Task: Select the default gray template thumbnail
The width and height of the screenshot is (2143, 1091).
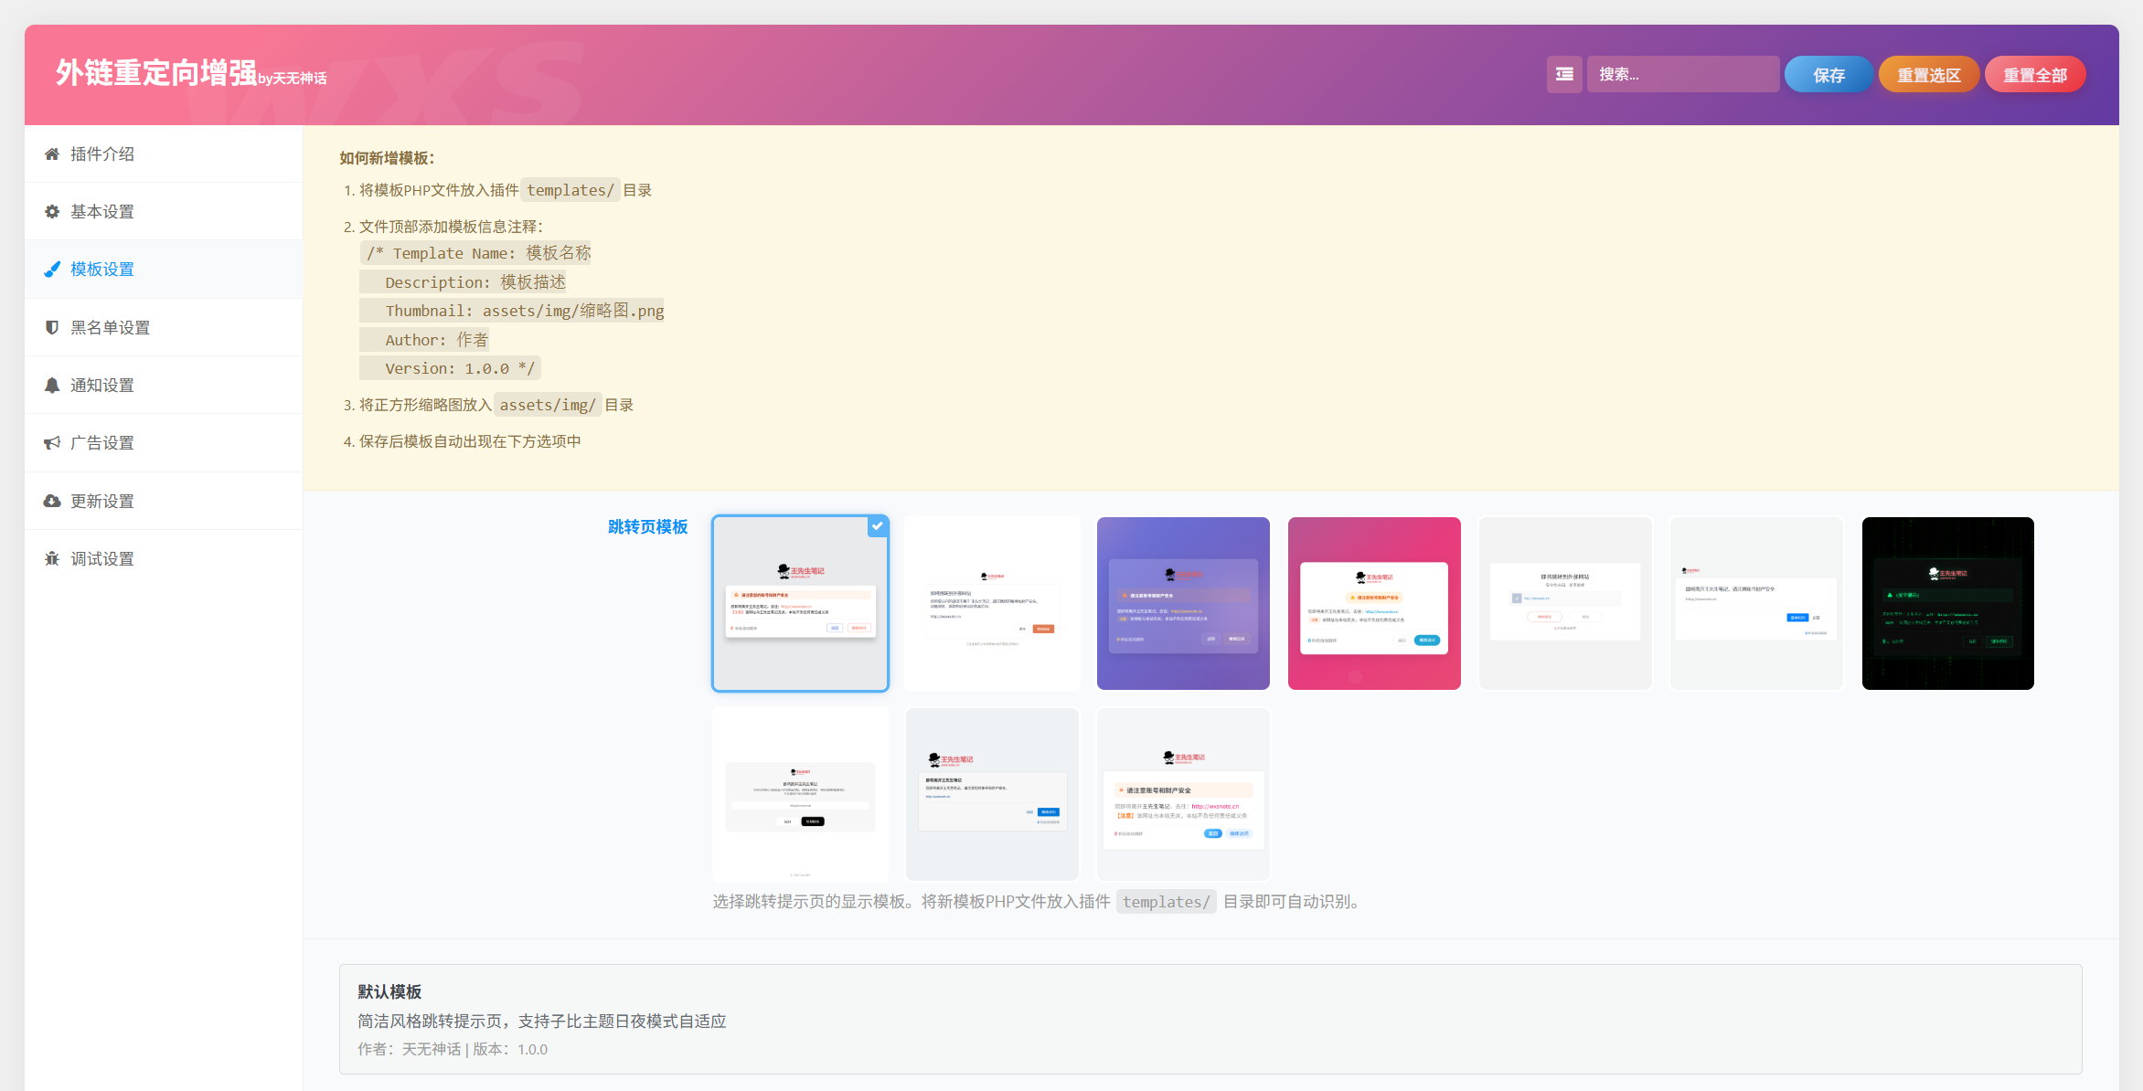Action: (x=801, y=603)
